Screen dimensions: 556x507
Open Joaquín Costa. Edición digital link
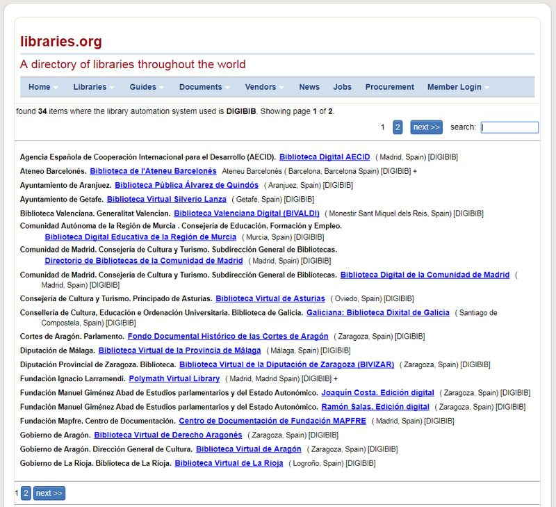(377, 393)
